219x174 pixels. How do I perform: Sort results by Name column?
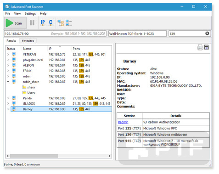[27, 49]
